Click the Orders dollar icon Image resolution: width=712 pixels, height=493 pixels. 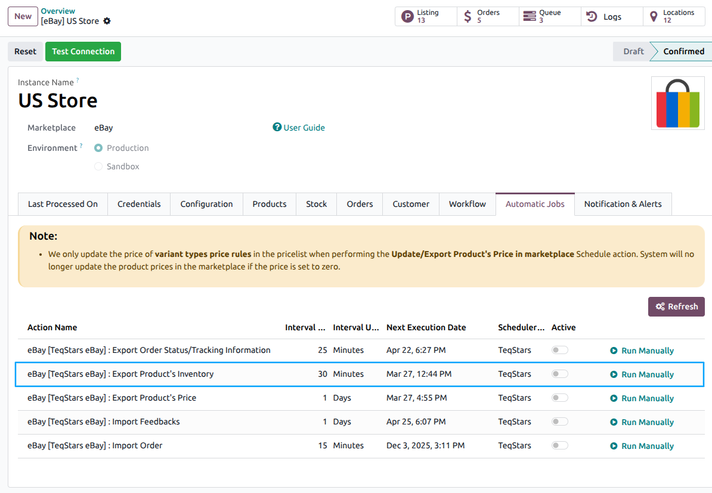(468, 17)
